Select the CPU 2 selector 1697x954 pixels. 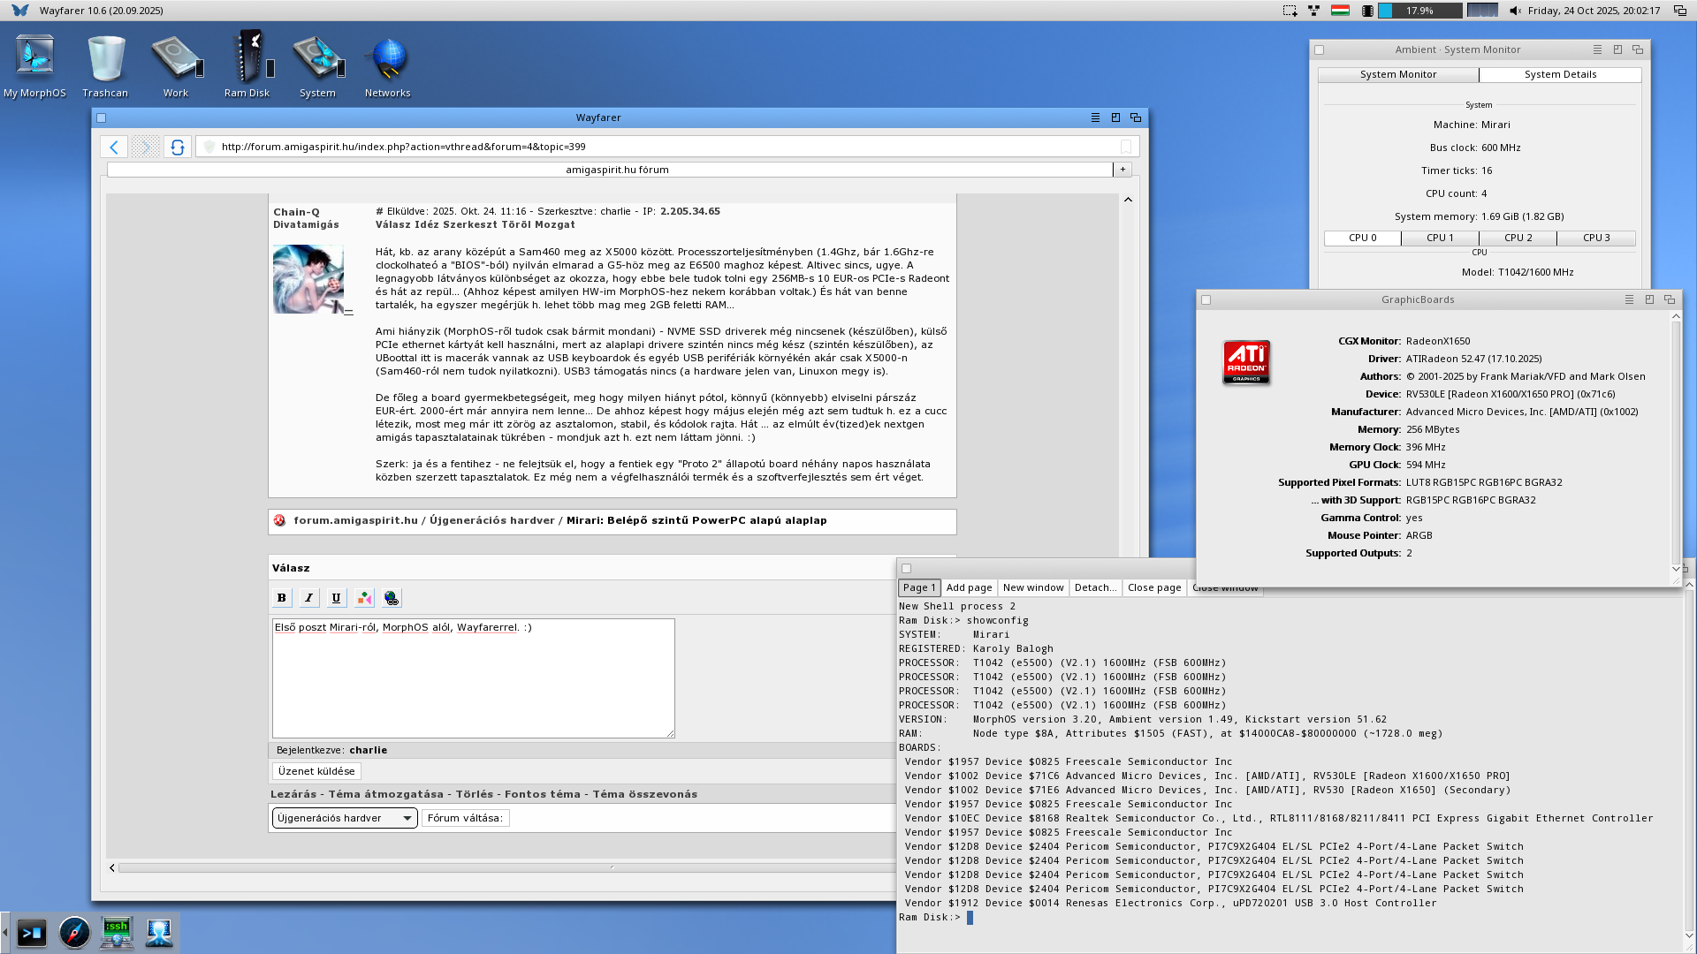(x=1518, y=238)
